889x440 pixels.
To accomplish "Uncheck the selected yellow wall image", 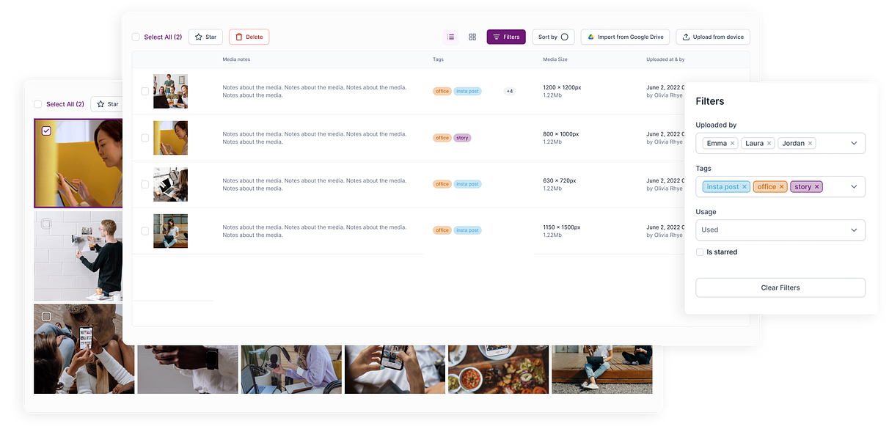I will (46, 131).
